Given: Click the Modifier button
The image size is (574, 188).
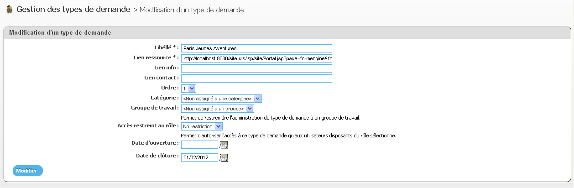Looking at the screenshot, I should tap(27, 171).
